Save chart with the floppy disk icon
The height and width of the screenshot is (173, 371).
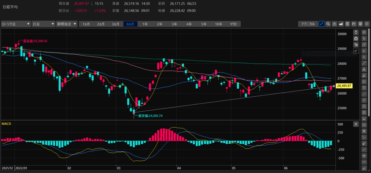coord(348,24)
